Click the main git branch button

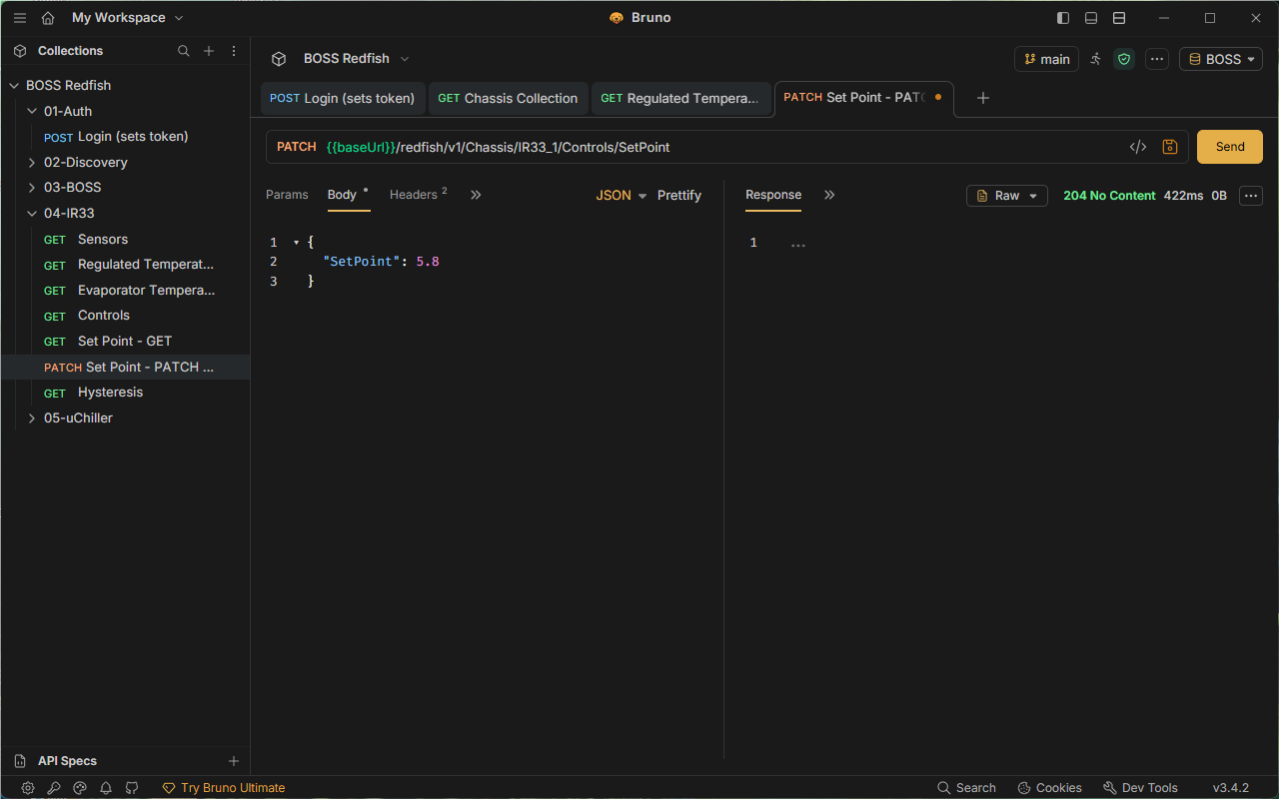(x=1046, y=59)
